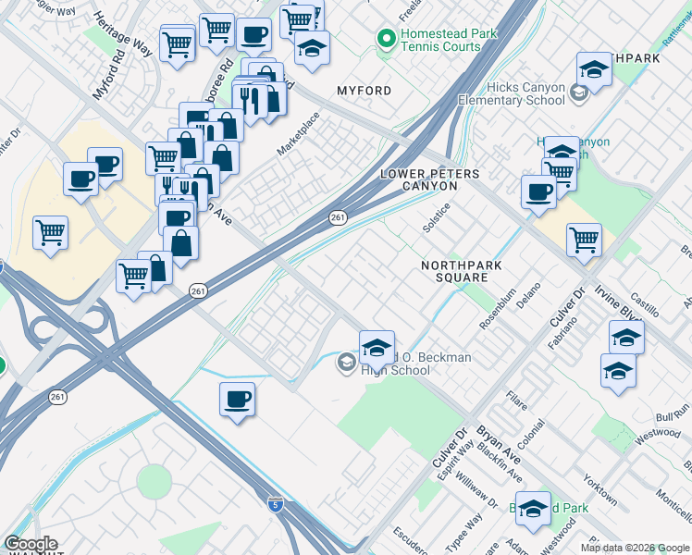Click the Myford Rd street label
This screenshot has height=555, width=692.
109,75
